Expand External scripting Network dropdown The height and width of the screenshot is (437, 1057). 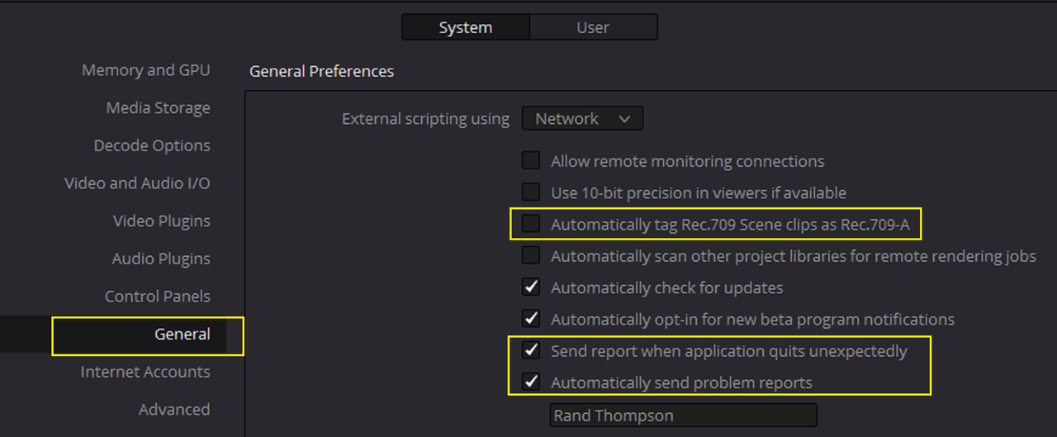[x=582, y=119]
